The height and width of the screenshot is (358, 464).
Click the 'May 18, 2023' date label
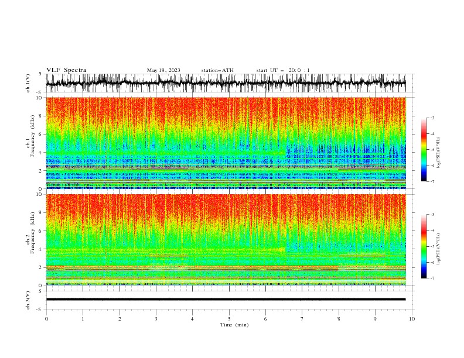pyautogui.click(x=163, y=70)
